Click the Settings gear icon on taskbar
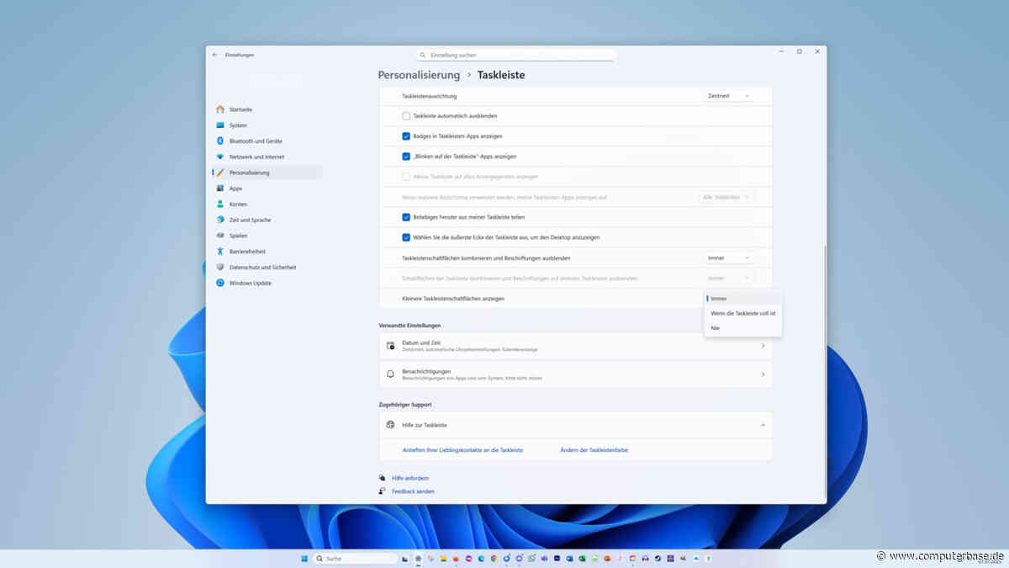This screenshot has width=1009, height=568. [418, 559]
